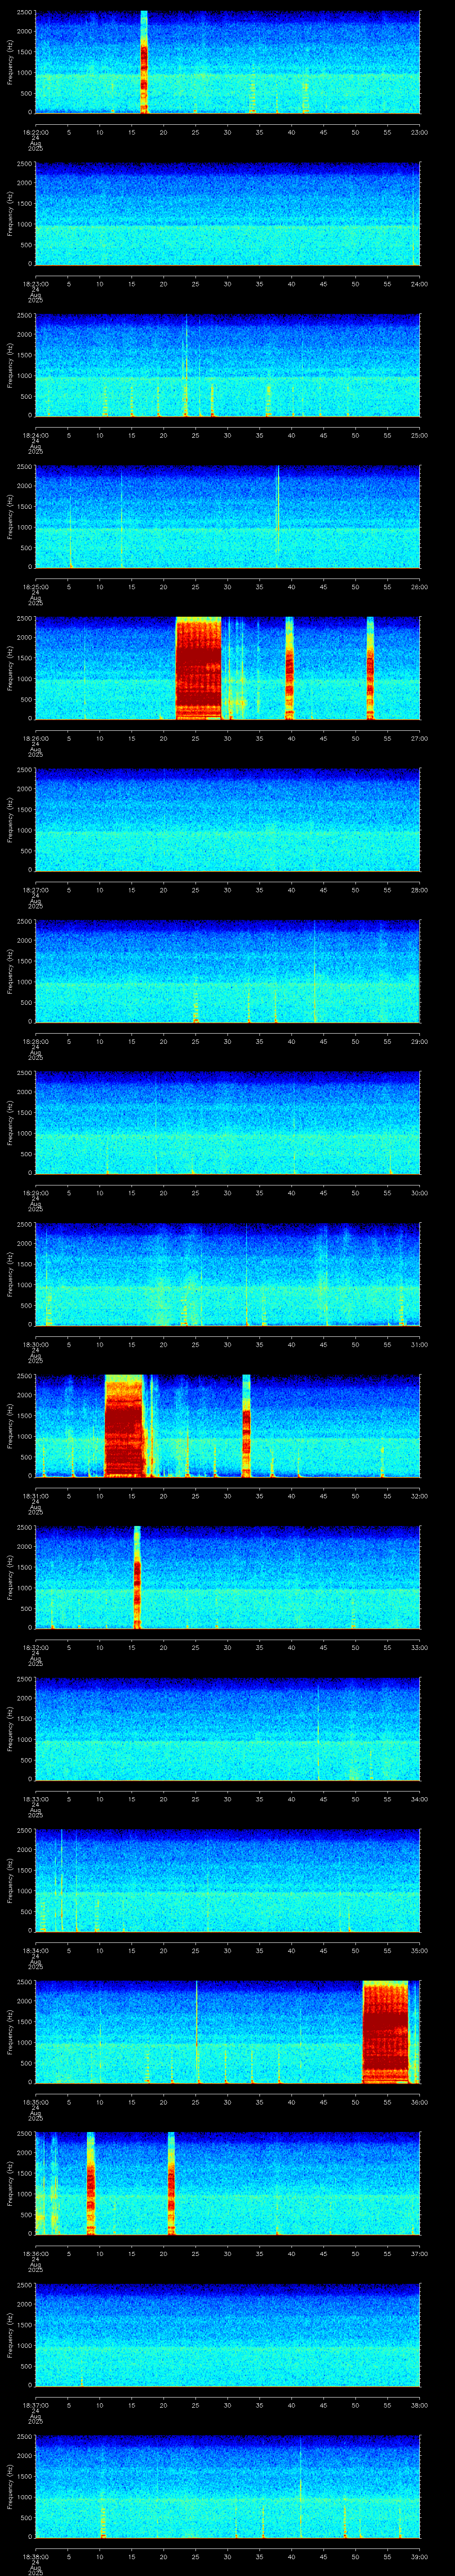This screenshot has width=455, height=2576.
Task: Click the burst near 21 s in the 18:36:00 panel
Action: [x=171, y=2183]
